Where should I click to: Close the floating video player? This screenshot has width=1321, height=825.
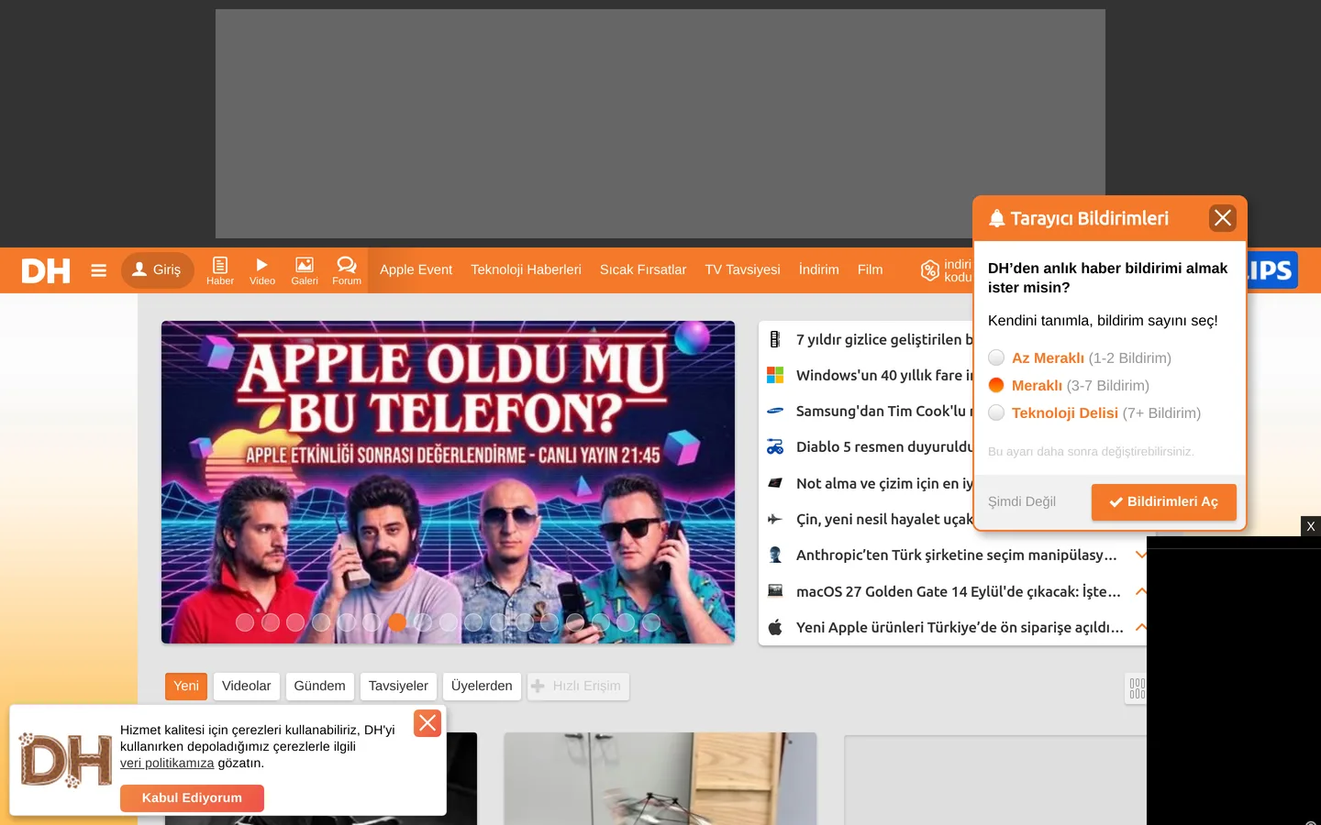click(1311, 526)
